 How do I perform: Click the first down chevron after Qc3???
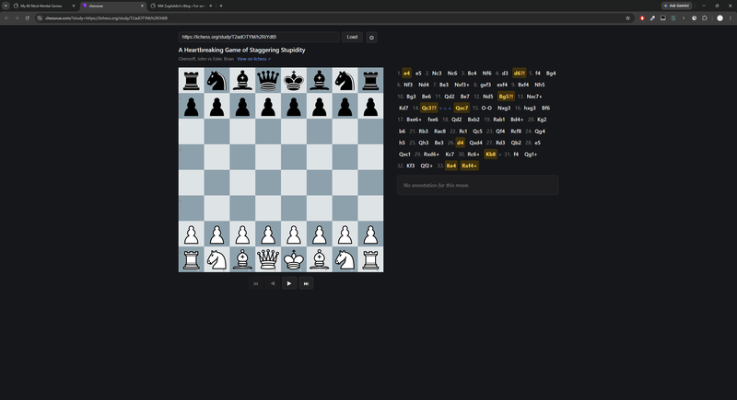click(441, 109)
